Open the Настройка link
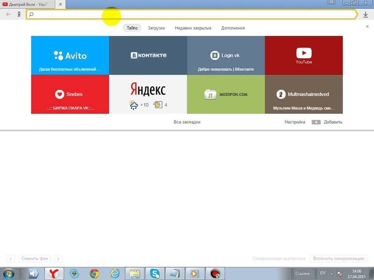 (295, 122)
